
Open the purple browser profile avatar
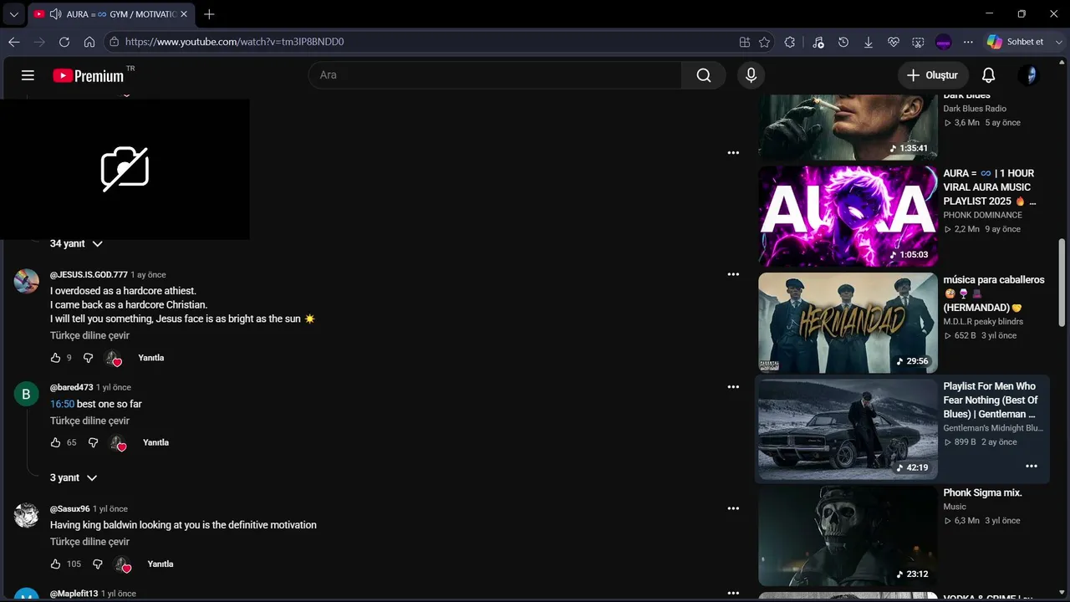[x=943, y=42]
